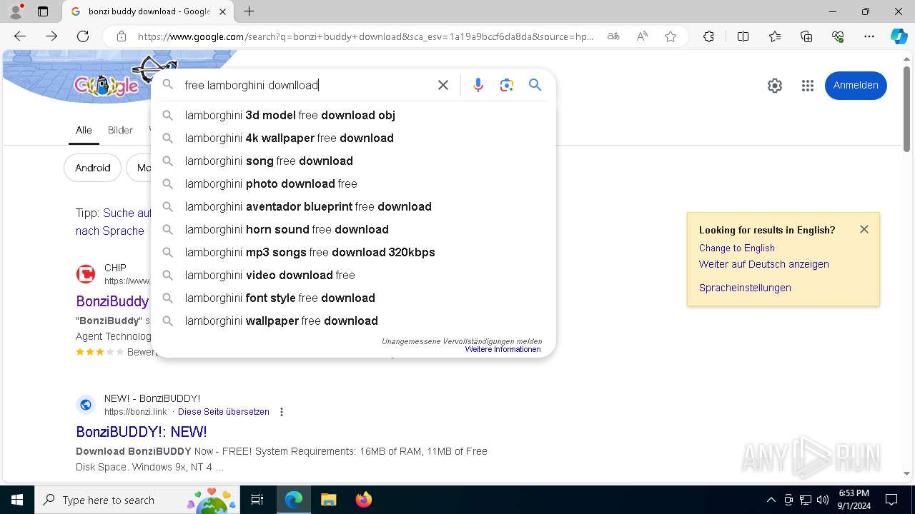Select suggestion lamborghini song free download
The width and height of the screenshot is (915, 514).
353,161
